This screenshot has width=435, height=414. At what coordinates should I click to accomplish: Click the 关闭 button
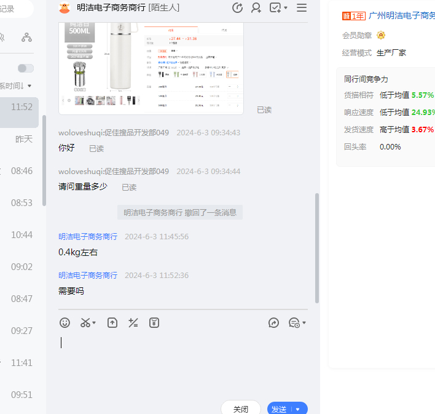click(x=241, y=409)
